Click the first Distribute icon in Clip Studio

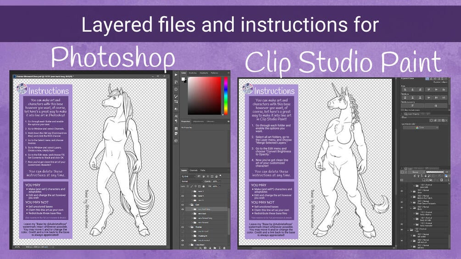(405, 98)
